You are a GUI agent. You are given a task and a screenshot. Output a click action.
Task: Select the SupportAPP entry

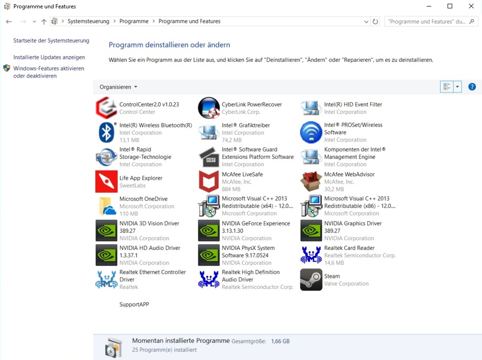pos(134,304)
